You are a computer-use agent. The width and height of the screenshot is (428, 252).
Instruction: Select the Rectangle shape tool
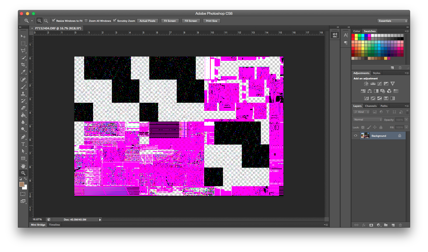23,158
